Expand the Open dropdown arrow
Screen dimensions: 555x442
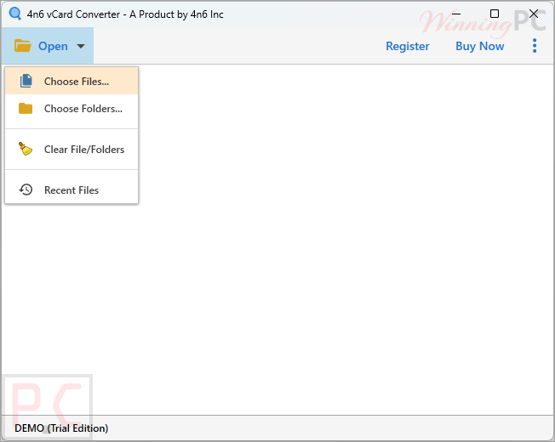81,46
